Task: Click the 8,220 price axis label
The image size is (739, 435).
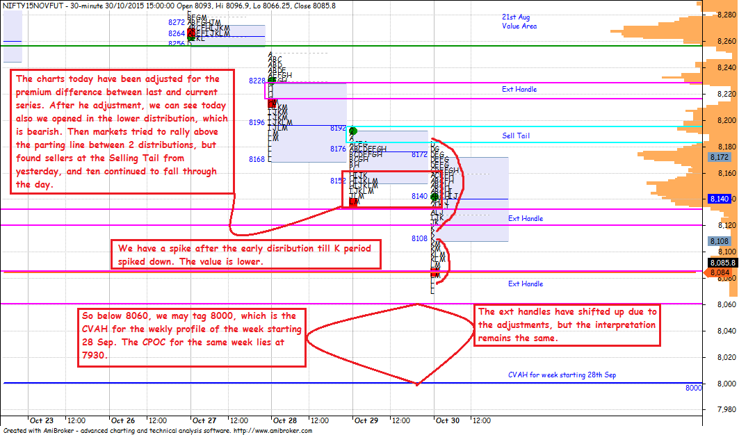Action: pos(726,95)
